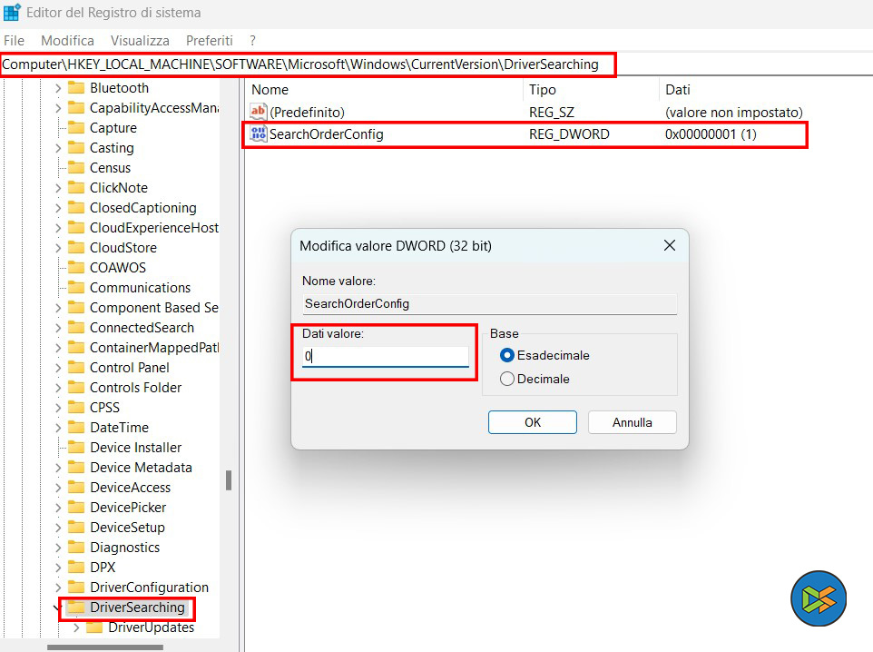Click the (Predefinito) string value icon
The height and width of the screenshot is (652, 873).
259,112
